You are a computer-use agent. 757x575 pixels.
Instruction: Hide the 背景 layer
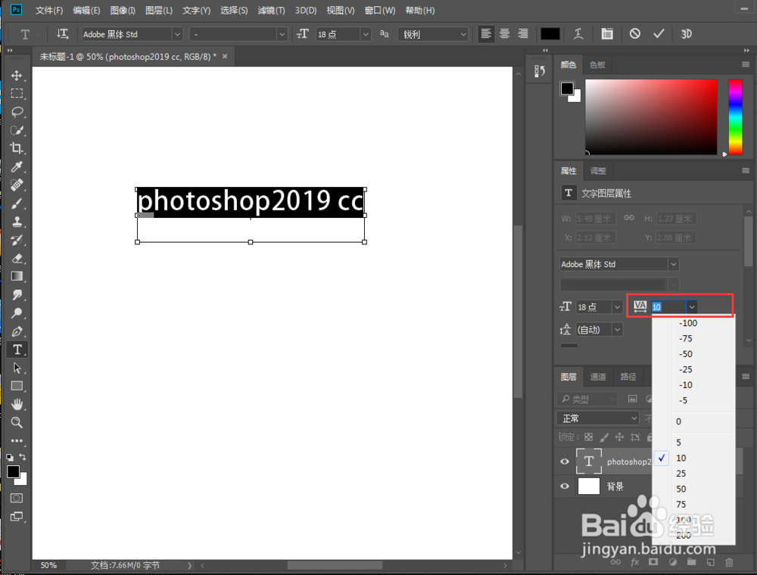tap(565, 486)
